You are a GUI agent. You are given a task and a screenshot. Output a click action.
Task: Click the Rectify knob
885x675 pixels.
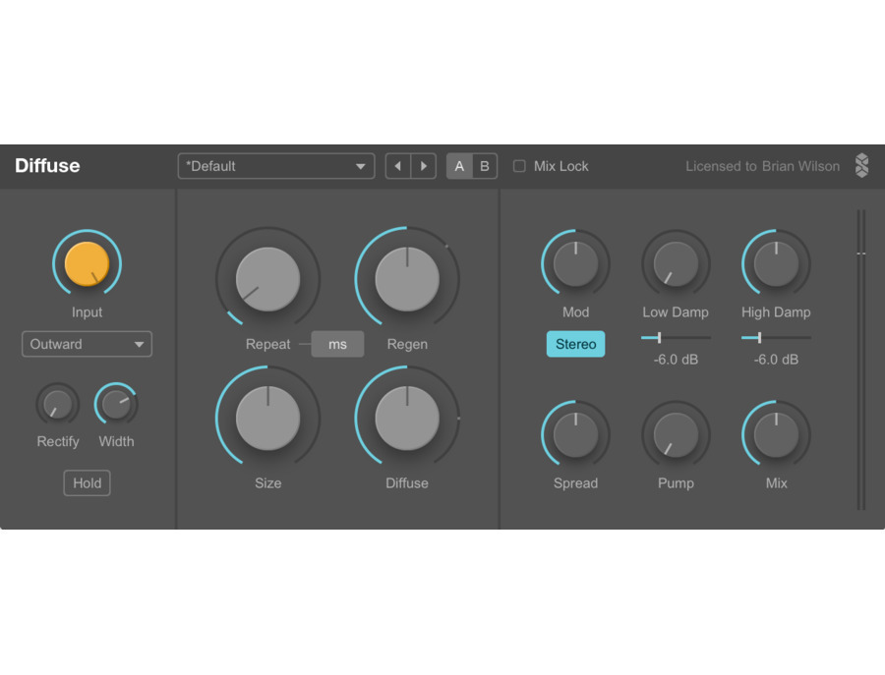(x=58, y=405)
